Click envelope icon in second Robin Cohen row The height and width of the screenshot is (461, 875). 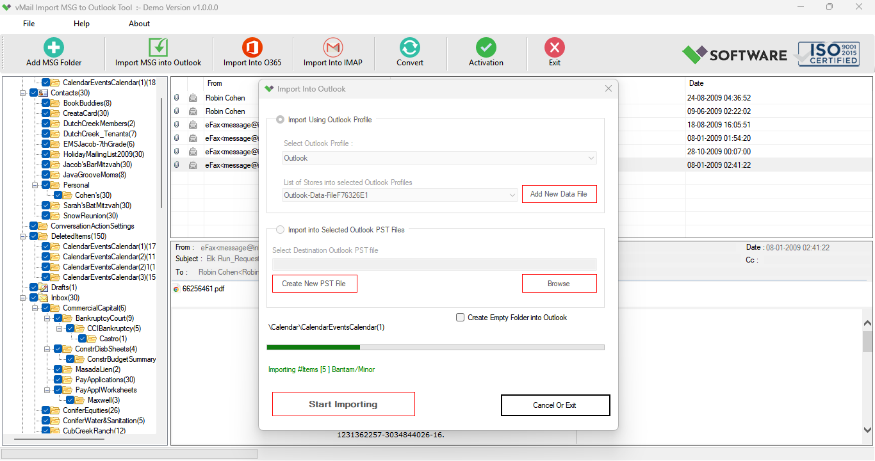(x=193, y=111)
